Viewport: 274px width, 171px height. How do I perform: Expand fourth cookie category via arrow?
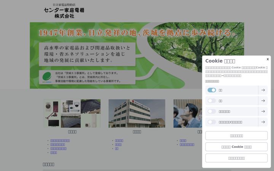(x=263, y=122)
